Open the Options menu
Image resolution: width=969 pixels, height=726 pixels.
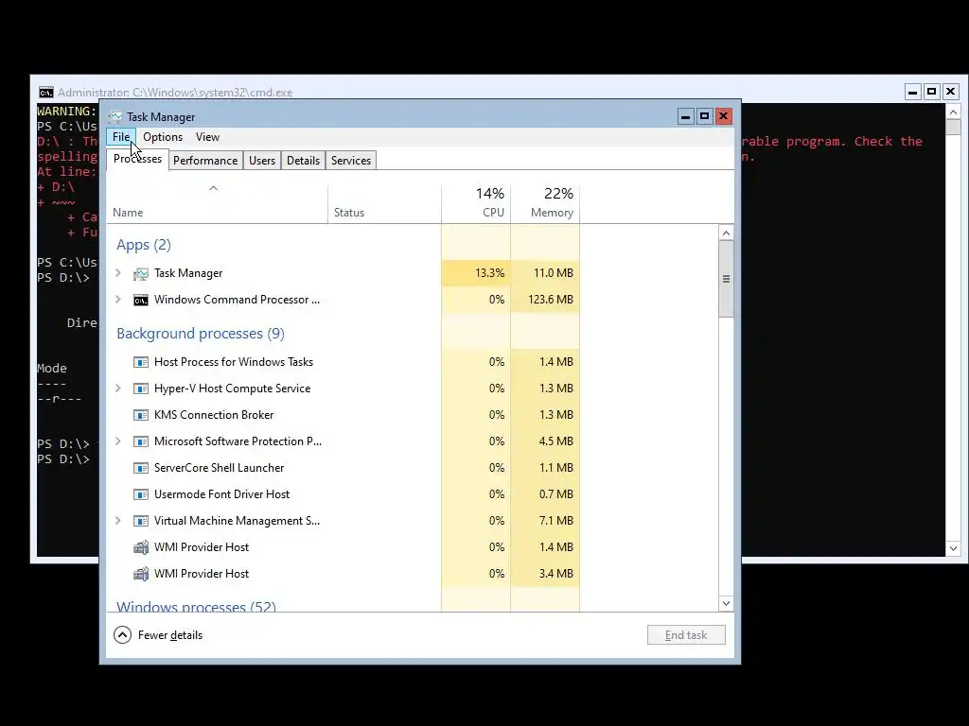[x=163, y=137]
